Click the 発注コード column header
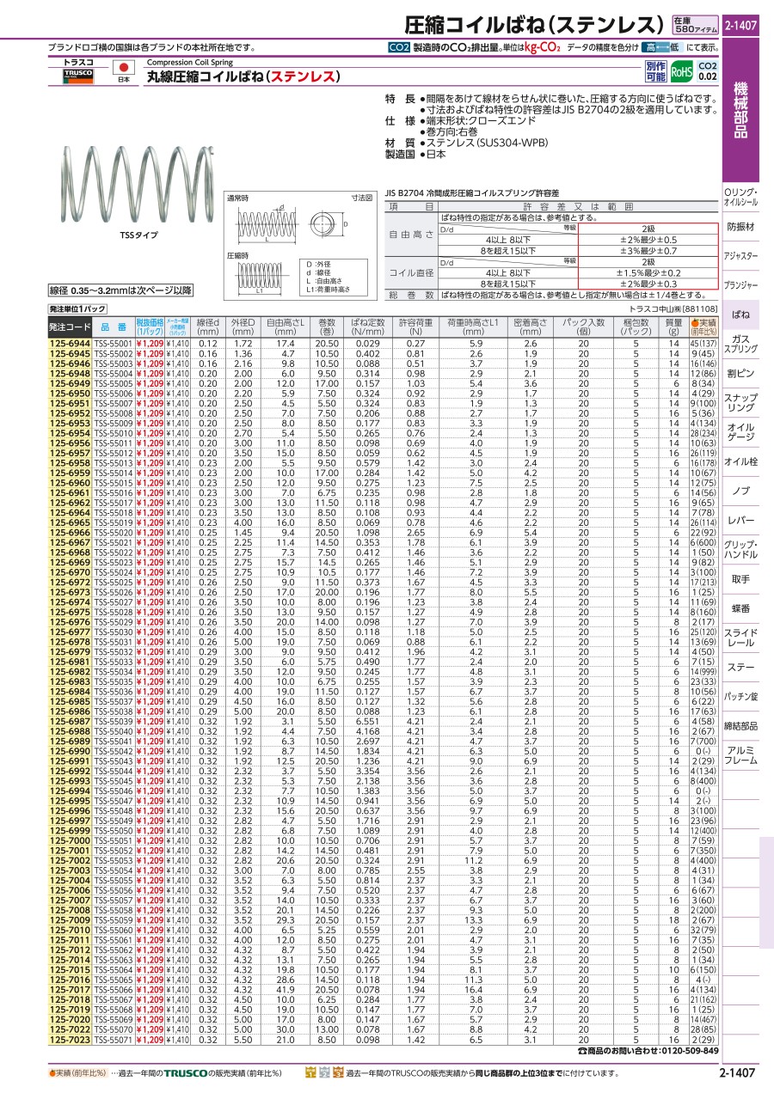Image resolution: width=774 pixels, height=1093 pixels. pyautogui.click(x=69, y=327)
